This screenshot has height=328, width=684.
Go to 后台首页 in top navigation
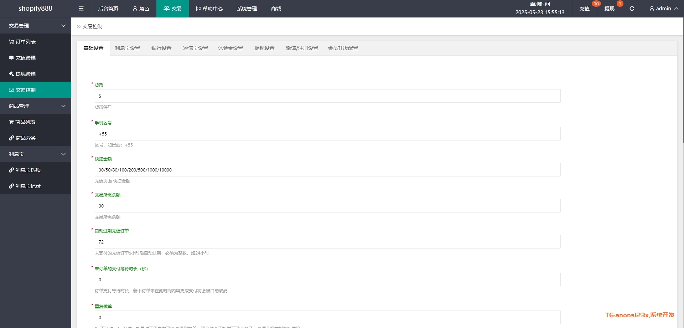pyautogui.click(x=108, y=9)
